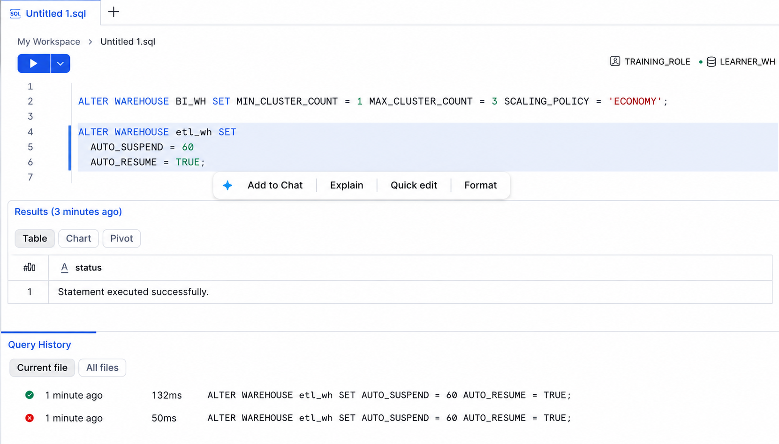779x444 pixels.
Task: Click the row number column icon
Action: [x=29, y=267]
